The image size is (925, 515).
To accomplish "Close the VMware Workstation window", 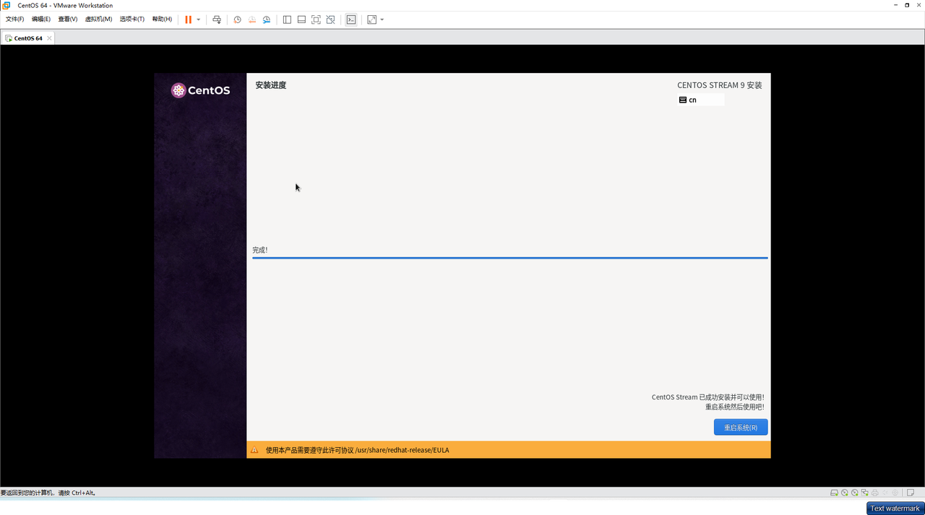I will click(918, 5).
